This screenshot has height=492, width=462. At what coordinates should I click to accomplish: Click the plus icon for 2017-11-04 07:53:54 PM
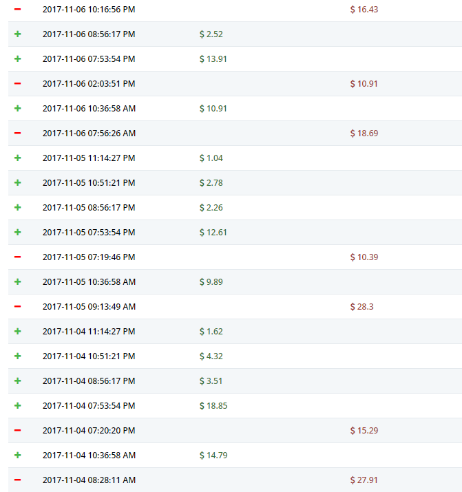click(18, 406)
